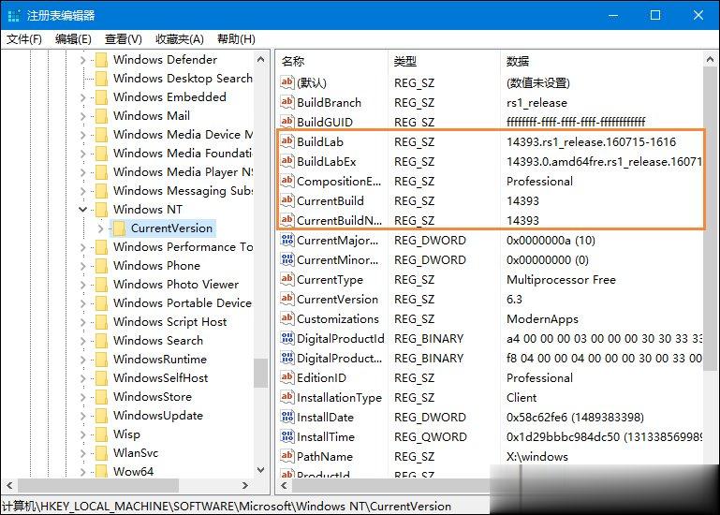
Task: Click the data '14393.rs1_release.160715-1616'
Action: [x=591, y=141]
